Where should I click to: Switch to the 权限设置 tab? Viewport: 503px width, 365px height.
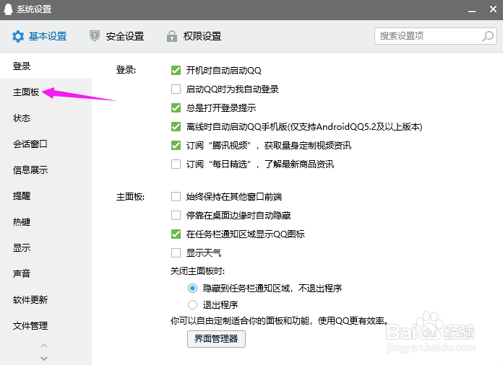pyautogui.click(x=194, y=36)
